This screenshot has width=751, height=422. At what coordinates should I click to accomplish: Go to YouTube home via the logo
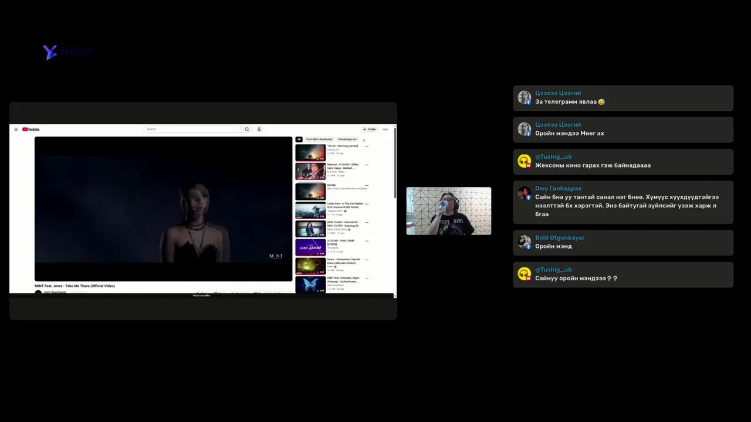pyautogui.click(x=31, y=129)
